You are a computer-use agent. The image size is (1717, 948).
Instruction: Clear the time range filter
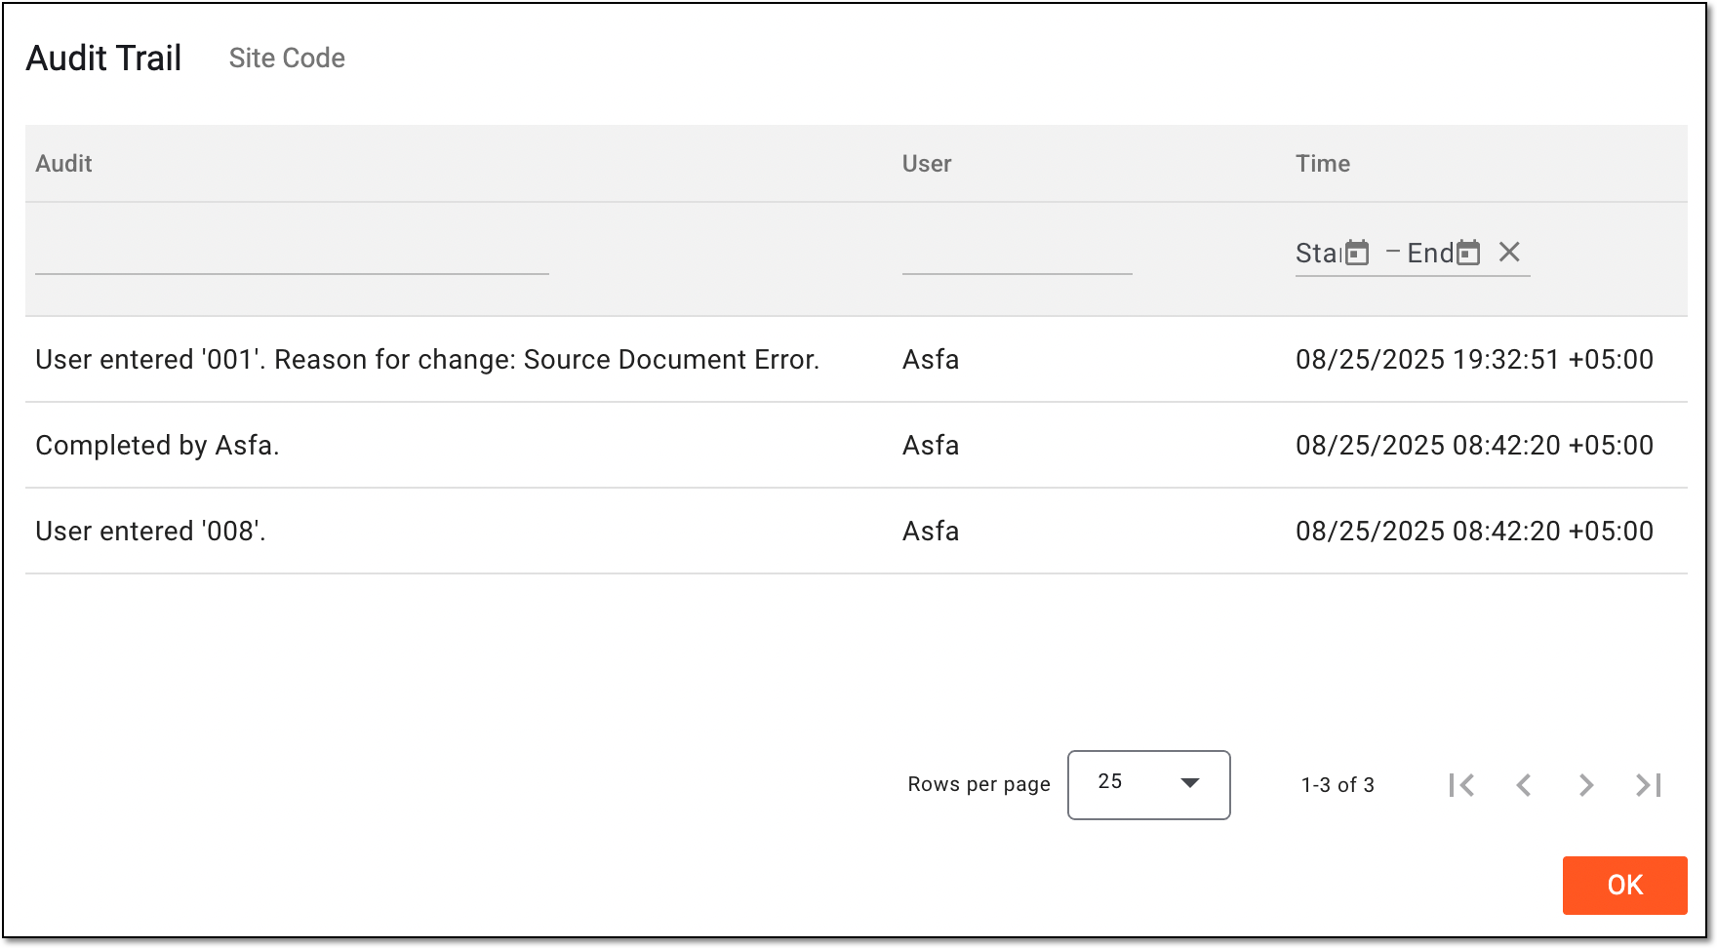[1509, 253]
